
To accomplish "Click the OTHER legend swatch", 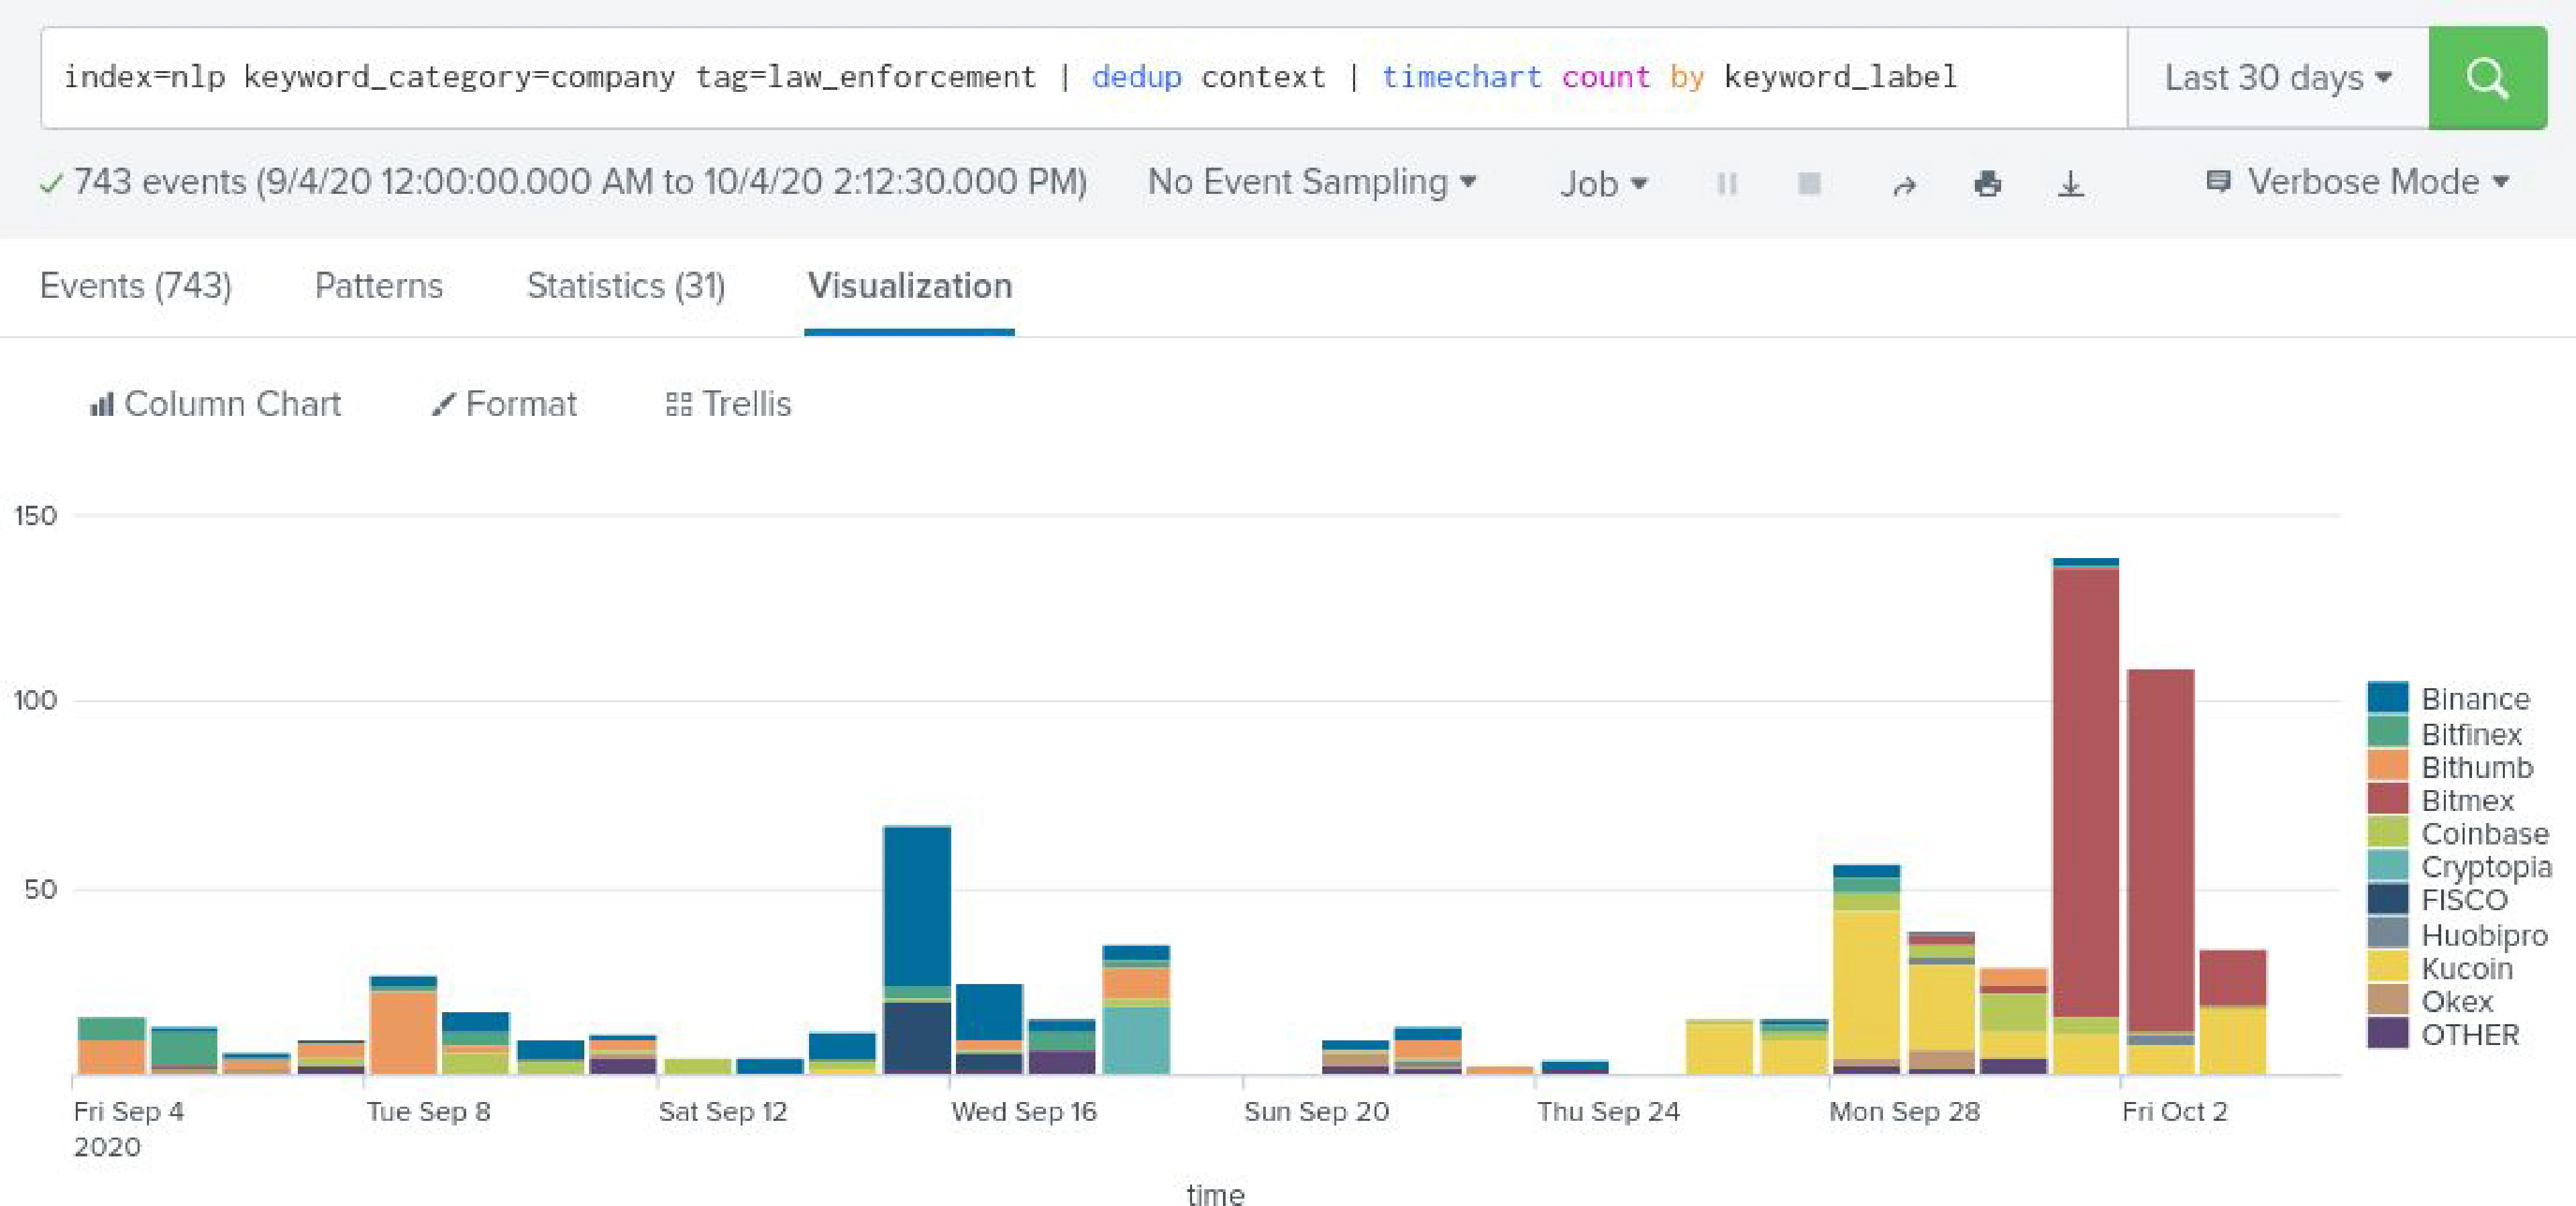I will (x=2387, y=1032).
